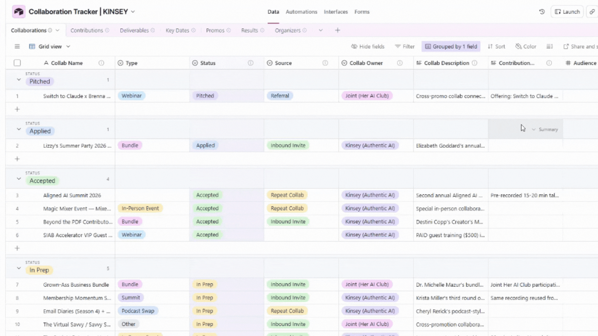Open the views sidebar hamburger icon
This screenshot has width=598, height=336.
coord(17,46)
